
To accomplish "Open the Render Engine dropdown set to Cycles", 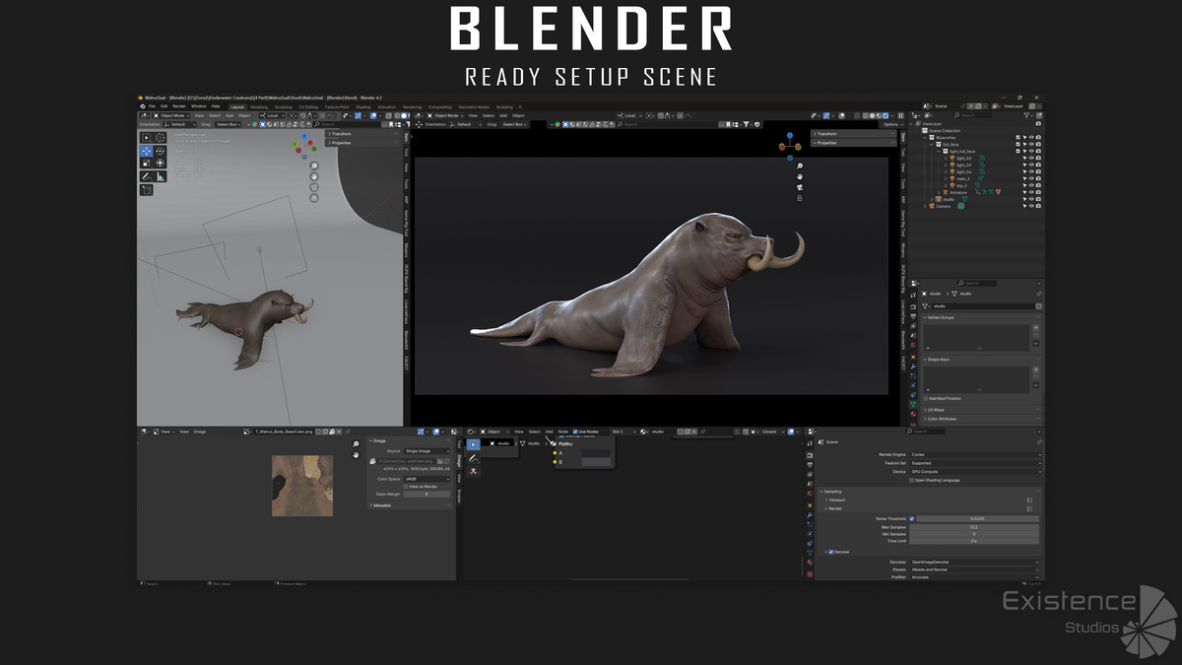I will 973,454.
